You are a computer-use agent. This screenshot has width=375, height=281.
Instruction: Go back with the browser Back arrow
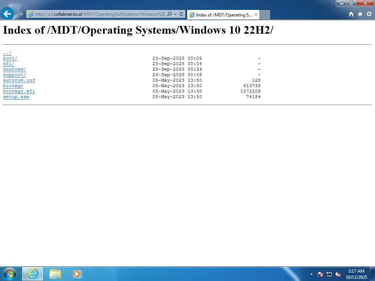[7, 14]
